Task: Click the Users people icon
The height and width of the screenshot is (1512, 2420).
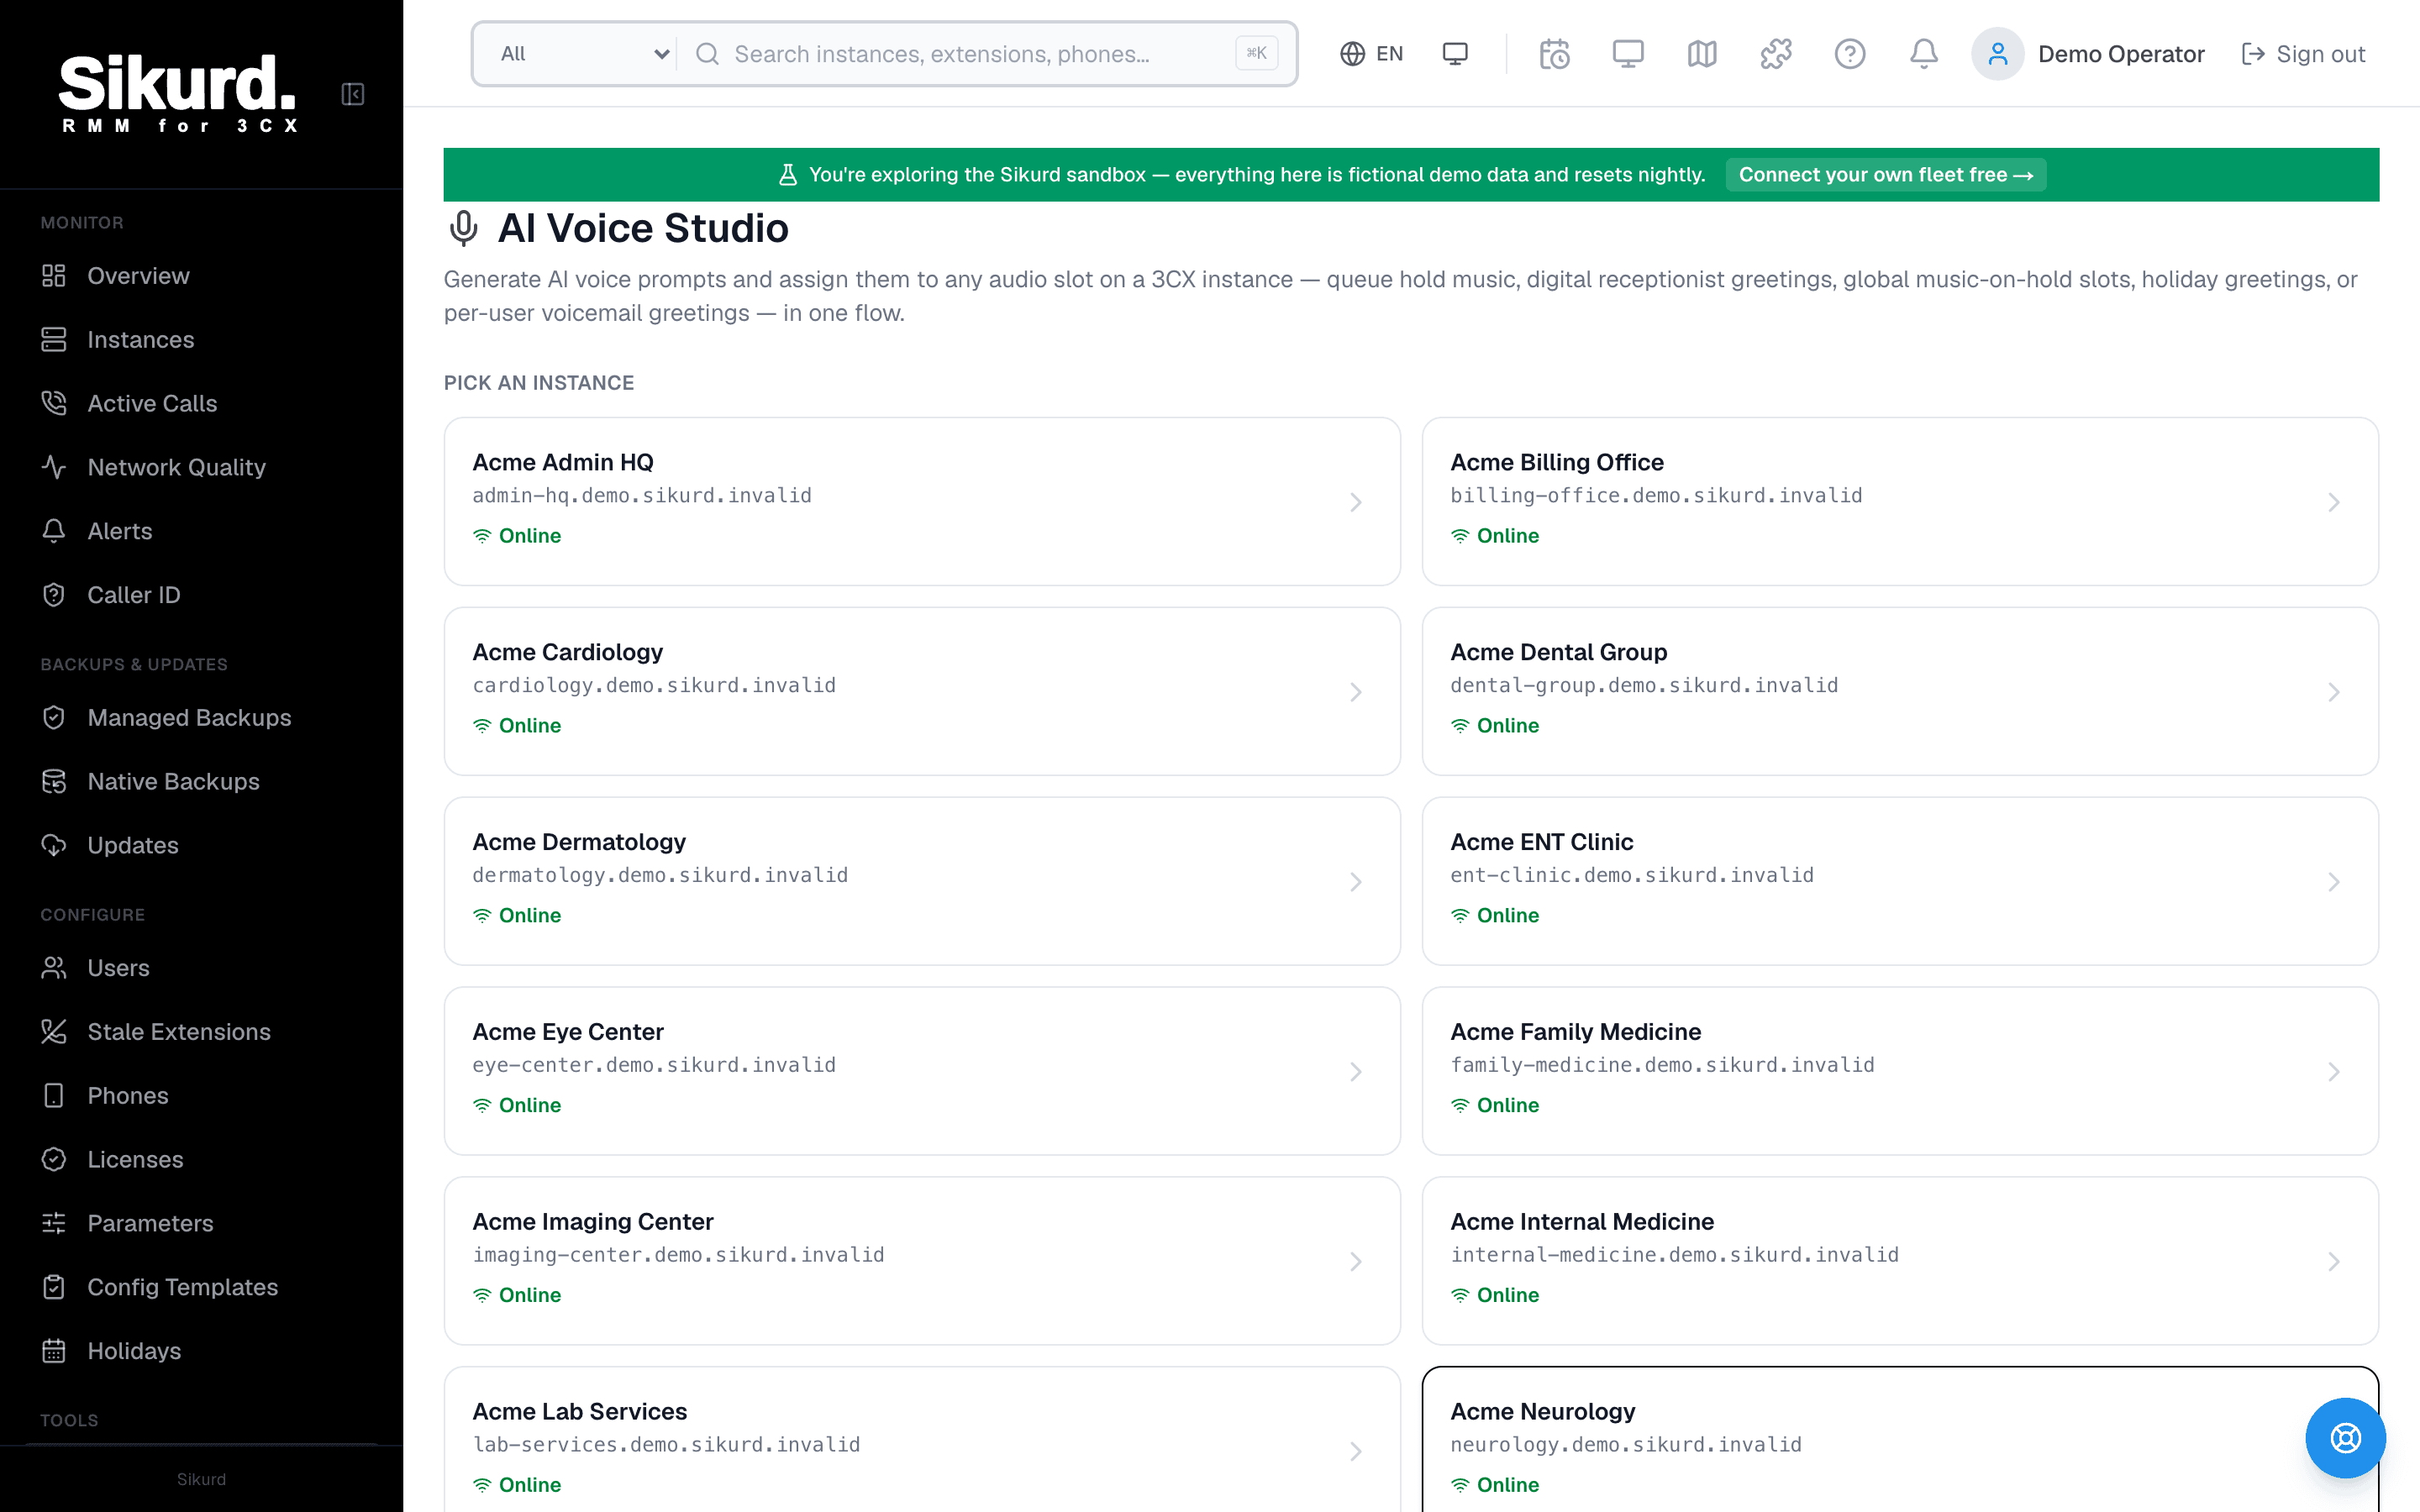Action: coord(54,968)
